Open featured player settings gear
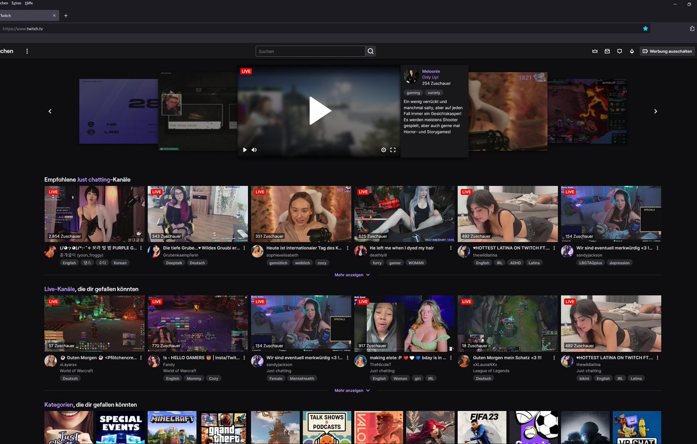Viewport: 697px width, 444px height. coord(383,150)
